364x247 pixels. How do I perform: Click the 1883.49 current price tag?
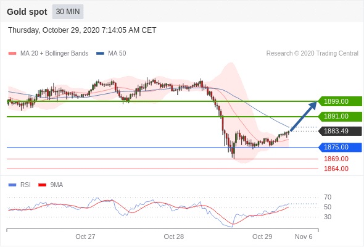(x=340, y=131)
